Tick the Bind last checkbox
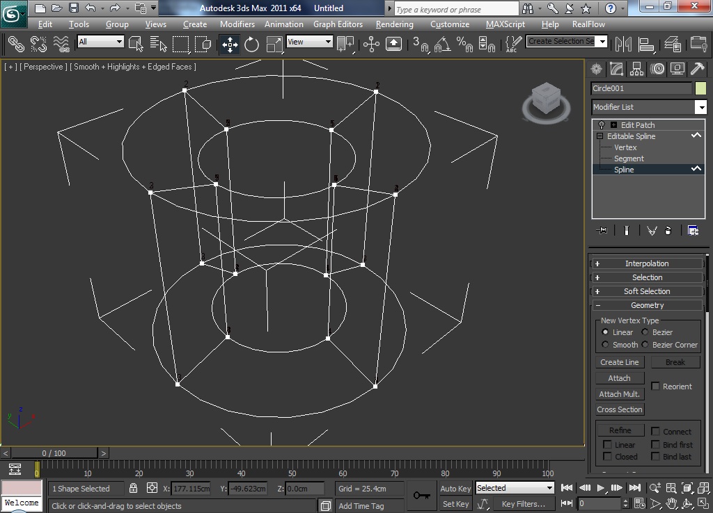This screenshot has width=713, height=513. click(x=655, y=456)
